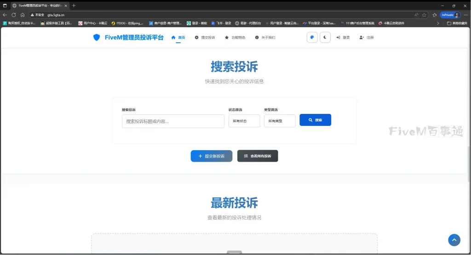The width and height of the screenshot is (471, 255).
Task: Expand the 所有类型 type filter dropdown
Action: (x=280, y=121)
